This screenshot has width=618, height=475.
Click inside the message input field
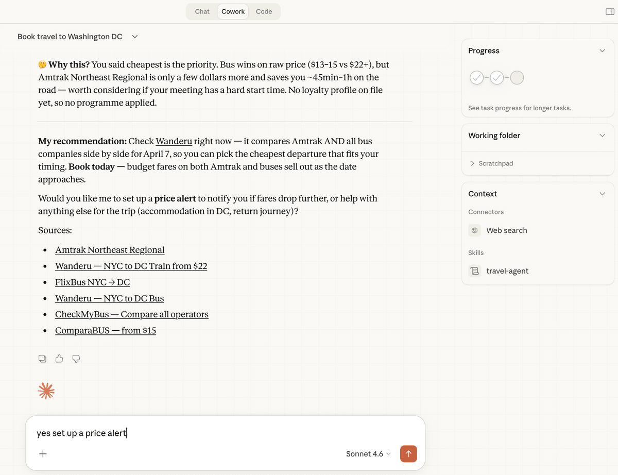point(225,433)
